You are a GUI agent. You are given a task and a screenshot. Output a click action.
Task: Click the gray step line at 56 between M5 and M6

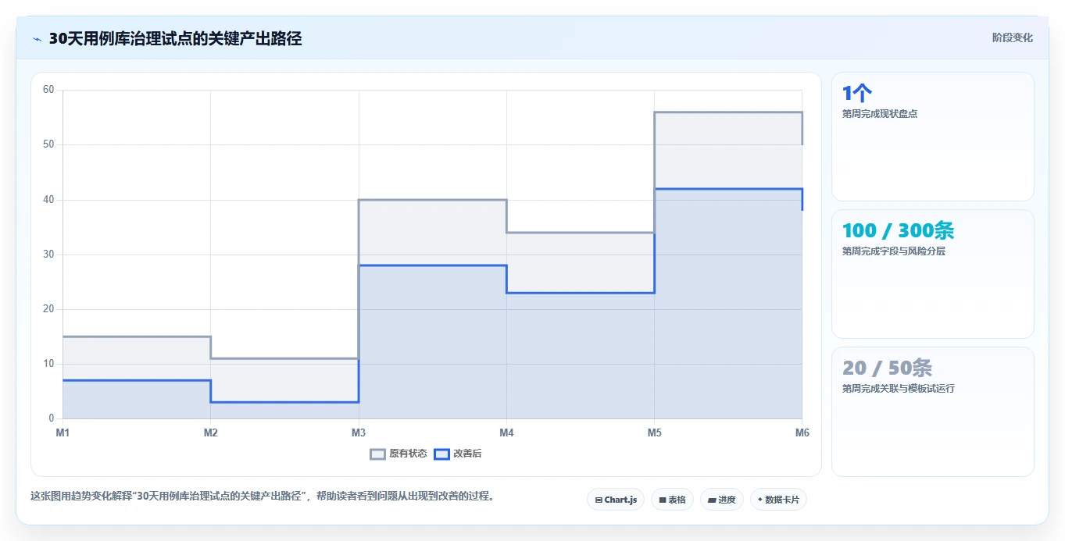click(x=728, y=112)
